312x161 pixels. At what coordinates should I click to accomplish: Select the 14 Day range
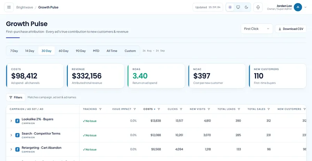[30, 51]
